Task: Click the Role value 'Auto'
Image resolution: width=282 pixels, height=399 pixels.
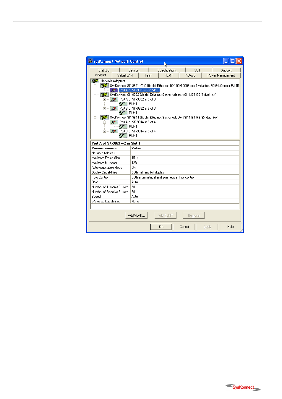Action: click(x=185, y=182)
